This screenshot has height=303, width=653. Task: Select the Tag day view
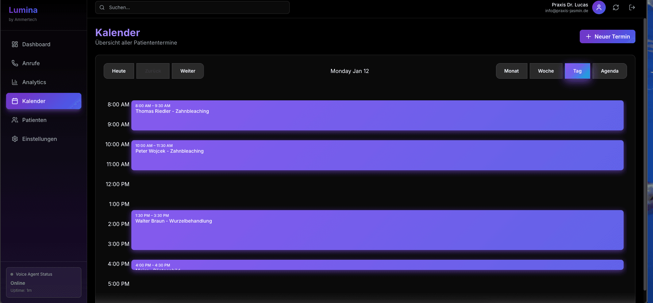577,71
